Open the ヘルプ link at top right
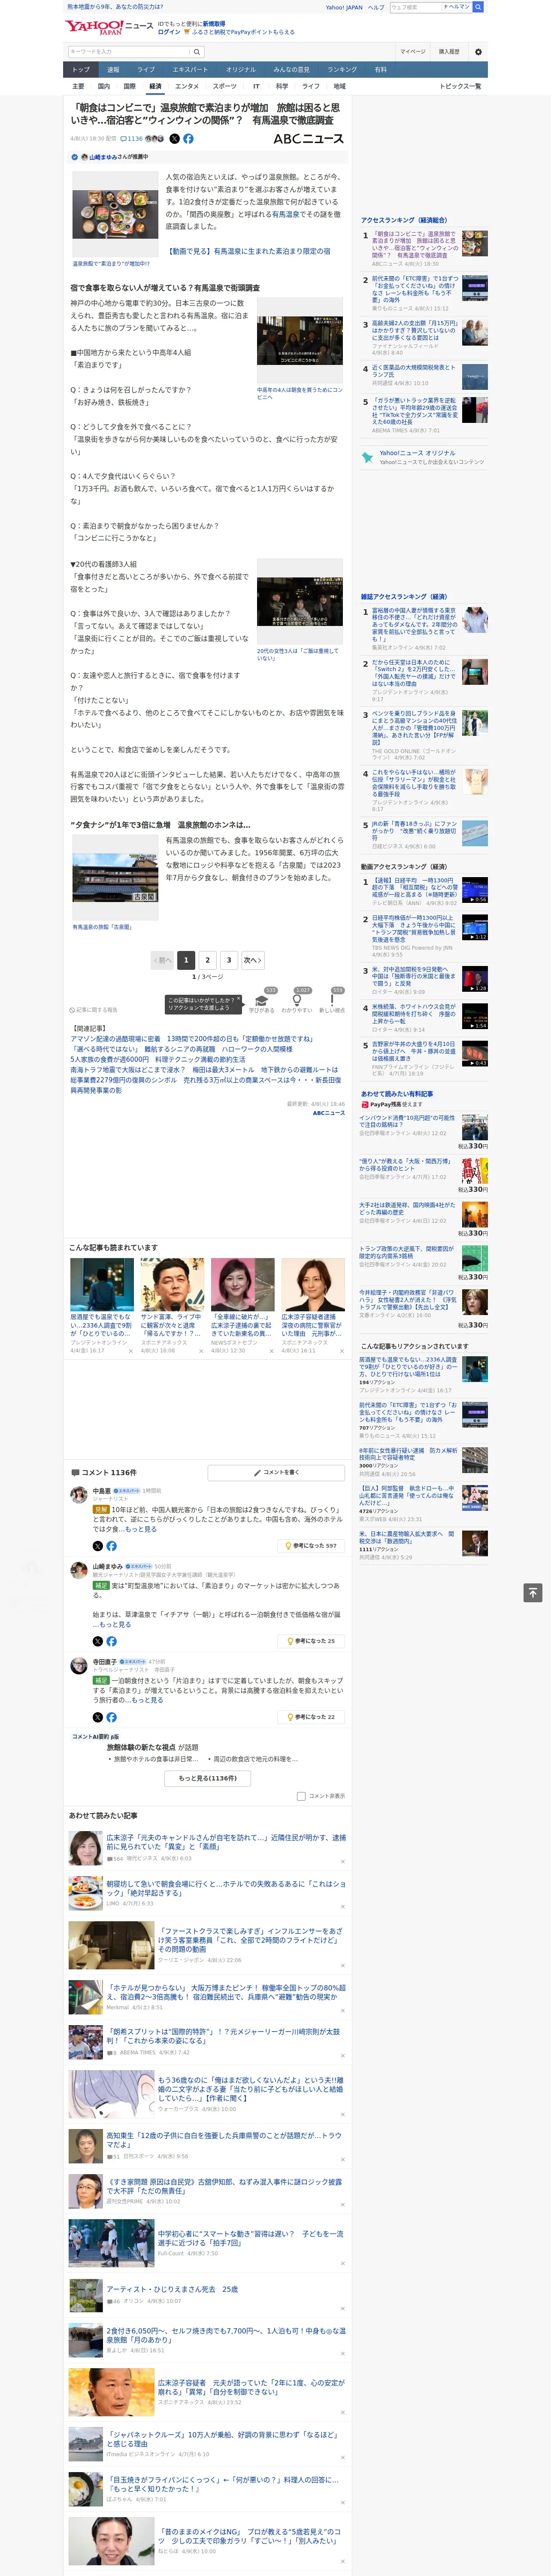Image resolution: width=551 pixels, height=2576 pixels. click(x=375, y=7)
